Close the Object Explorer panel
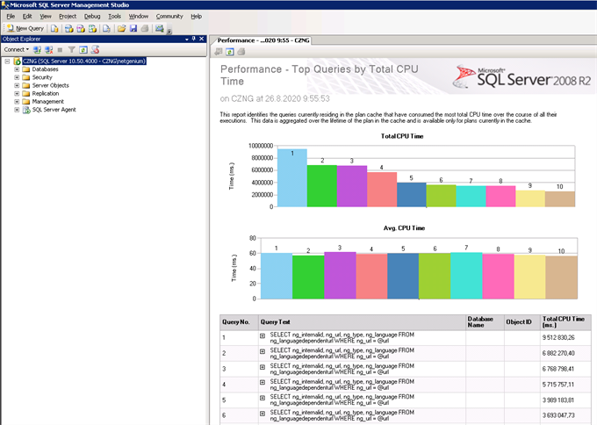Screen dimensions: 597x425 [x=202, y=39]
